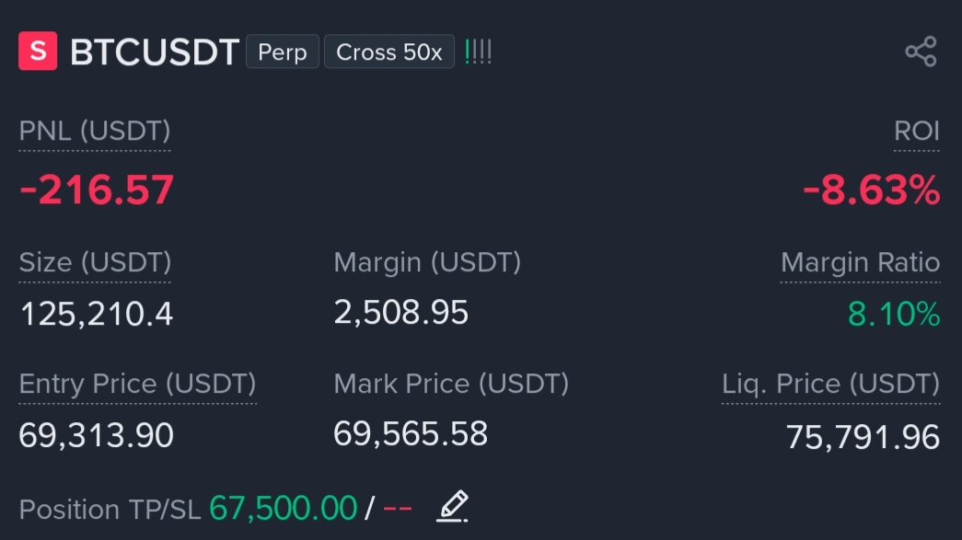Tap the 8.10% margin ratio value
962x540 pixels.
[x=894, y=314]
